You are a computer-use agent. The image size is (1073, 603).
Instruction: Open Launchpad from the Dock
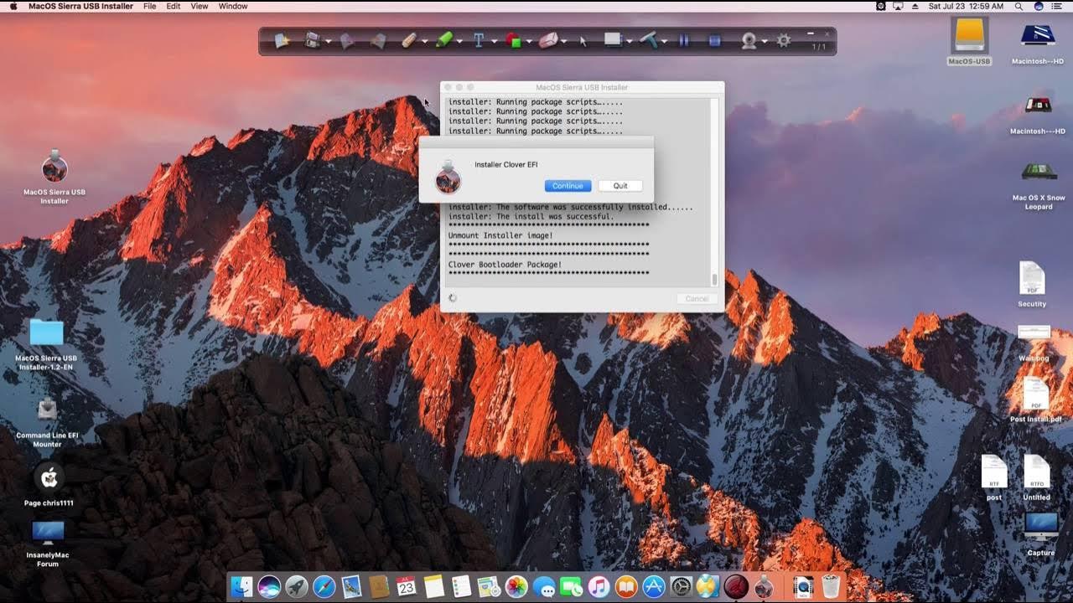[297, 586]
